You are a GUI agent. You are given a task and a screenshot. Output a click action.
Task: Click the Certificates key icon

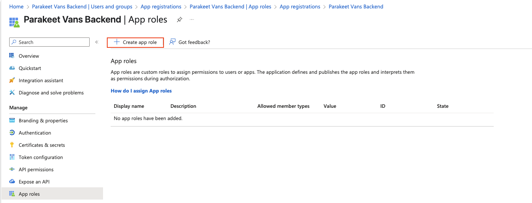pos(12,145)
